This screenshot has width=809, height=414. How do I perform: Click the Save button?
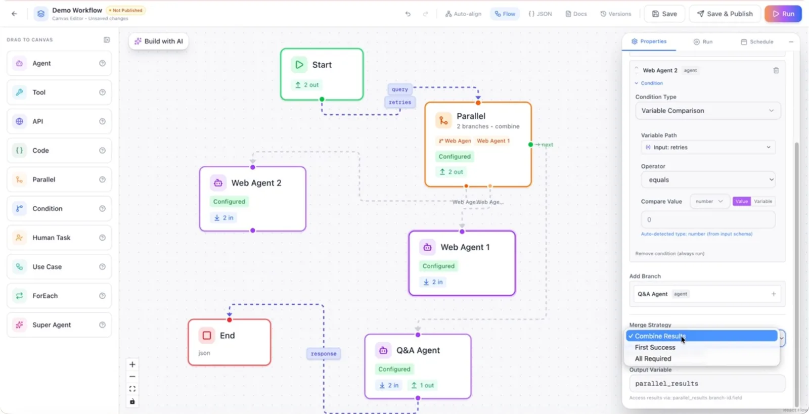click(x=664, y=14)
